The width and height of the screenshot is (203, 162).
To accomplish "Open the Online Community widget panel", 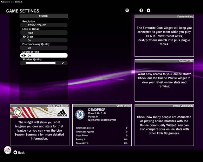I will pos(164,125).
